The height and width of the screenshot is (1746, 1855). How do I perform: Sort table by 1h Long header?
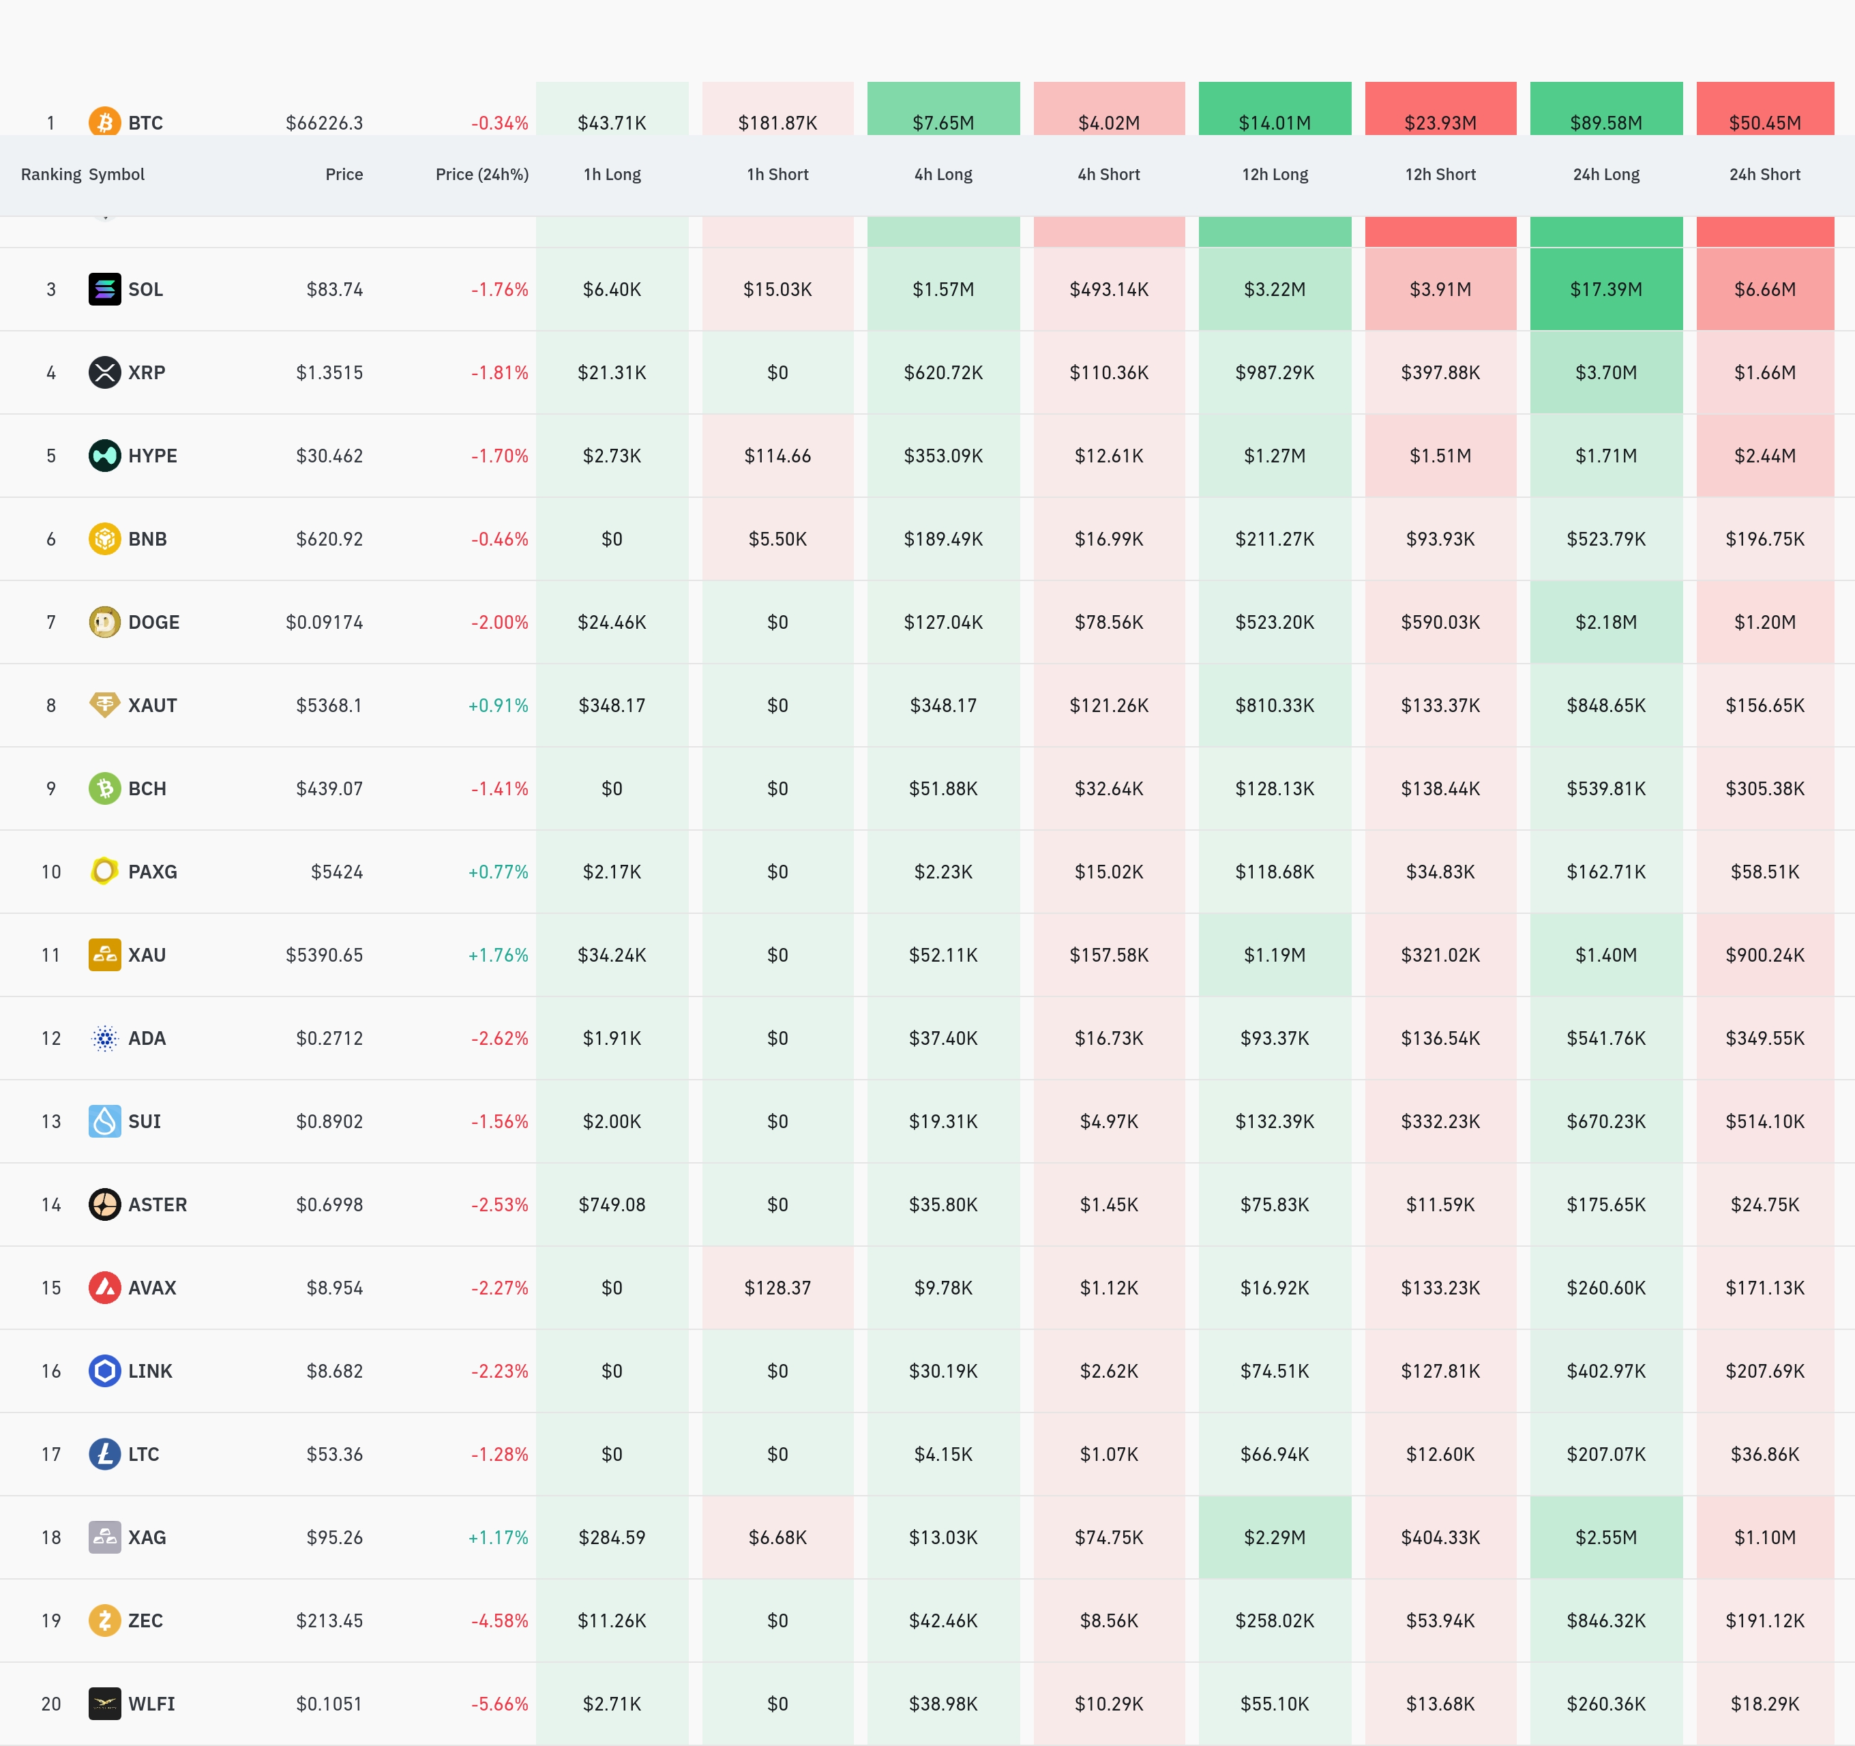[612, 175]
